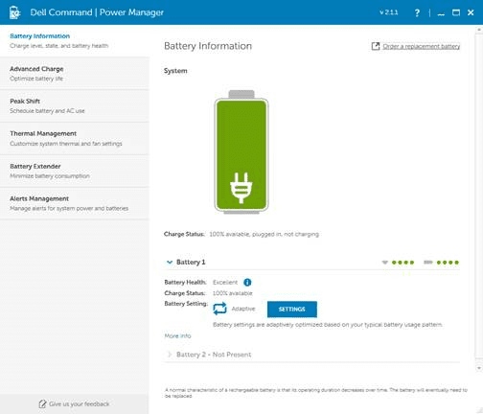
Task: Click the charge level indicator with four dots
Action: pyautogui.click(x=441, y=263)
